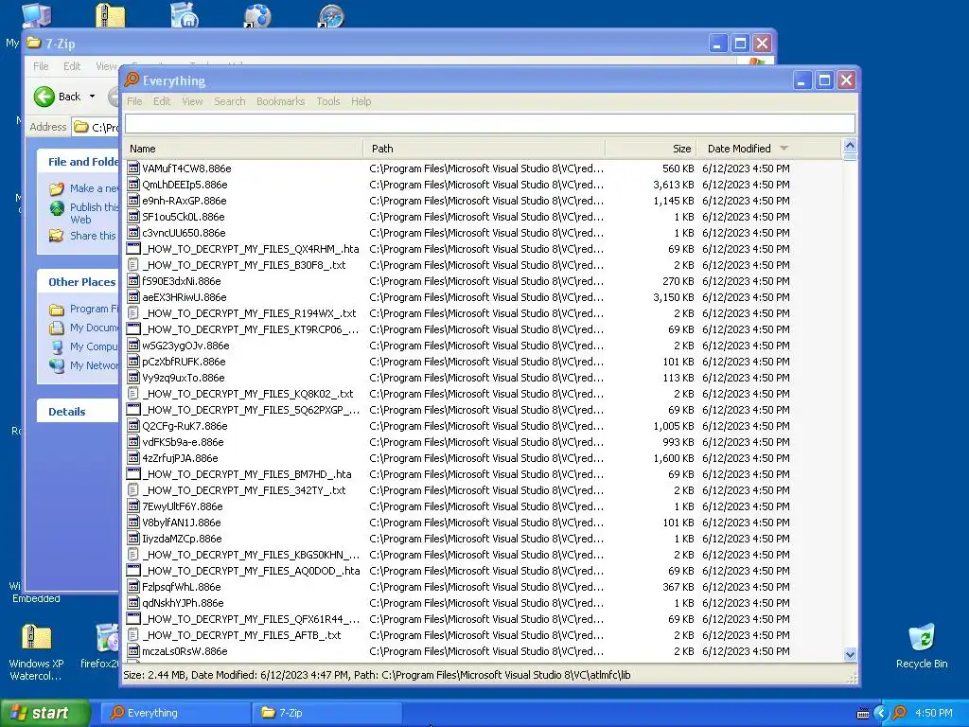
Task: Click the txt icon of _HOW_TO_DECRYPT_MY_FILES_KQ8K02_.txt
Action: click(x=132, y=393)
